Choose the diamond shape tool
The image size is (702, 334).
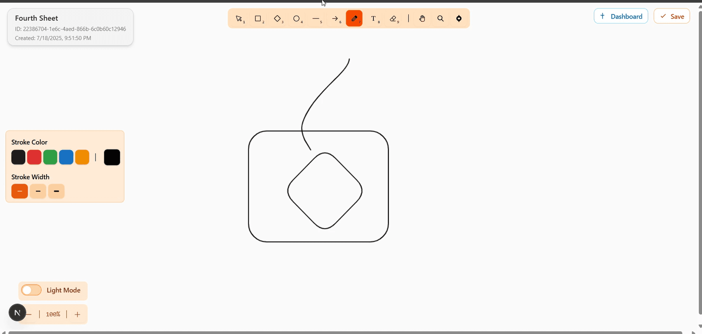pos(278,19)
